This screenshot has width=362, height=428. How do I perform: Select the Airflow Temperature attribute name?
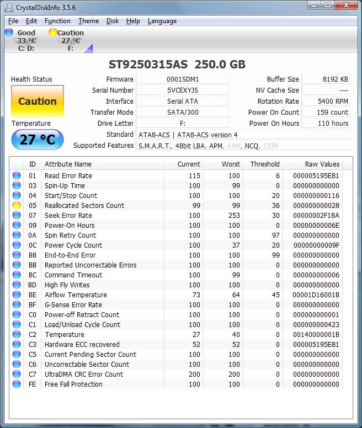pos(76,295)
